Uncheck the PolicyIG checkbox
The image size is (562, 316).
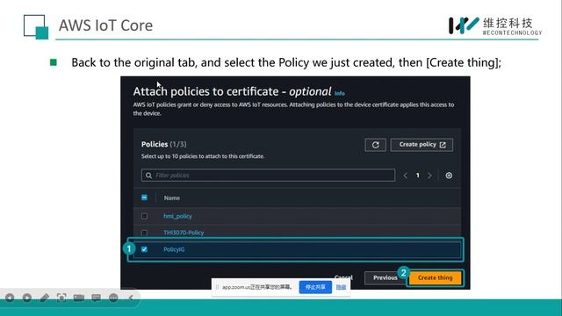pyautogui.click(x=144, y=249)
